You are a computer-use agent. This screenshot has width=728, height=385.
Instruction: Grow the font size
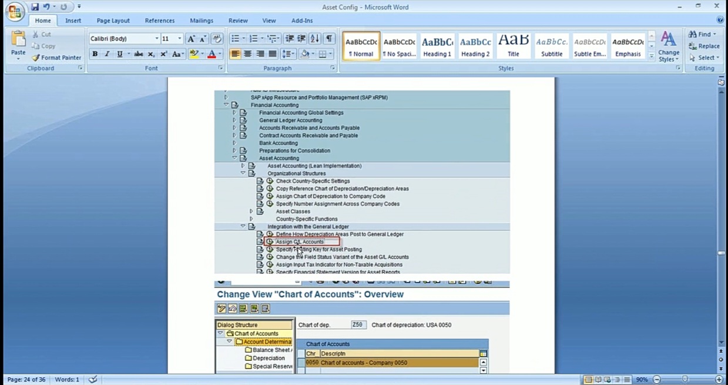pos(191,39)
